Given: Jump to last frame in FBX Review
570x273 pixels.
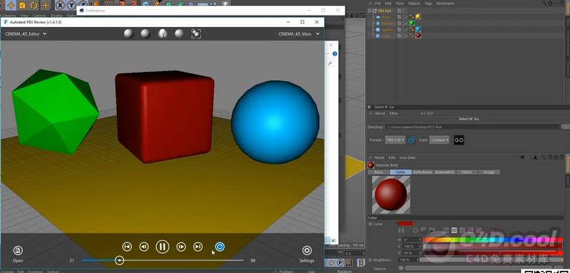Looking at the screenshot, I should click(198, 247).
